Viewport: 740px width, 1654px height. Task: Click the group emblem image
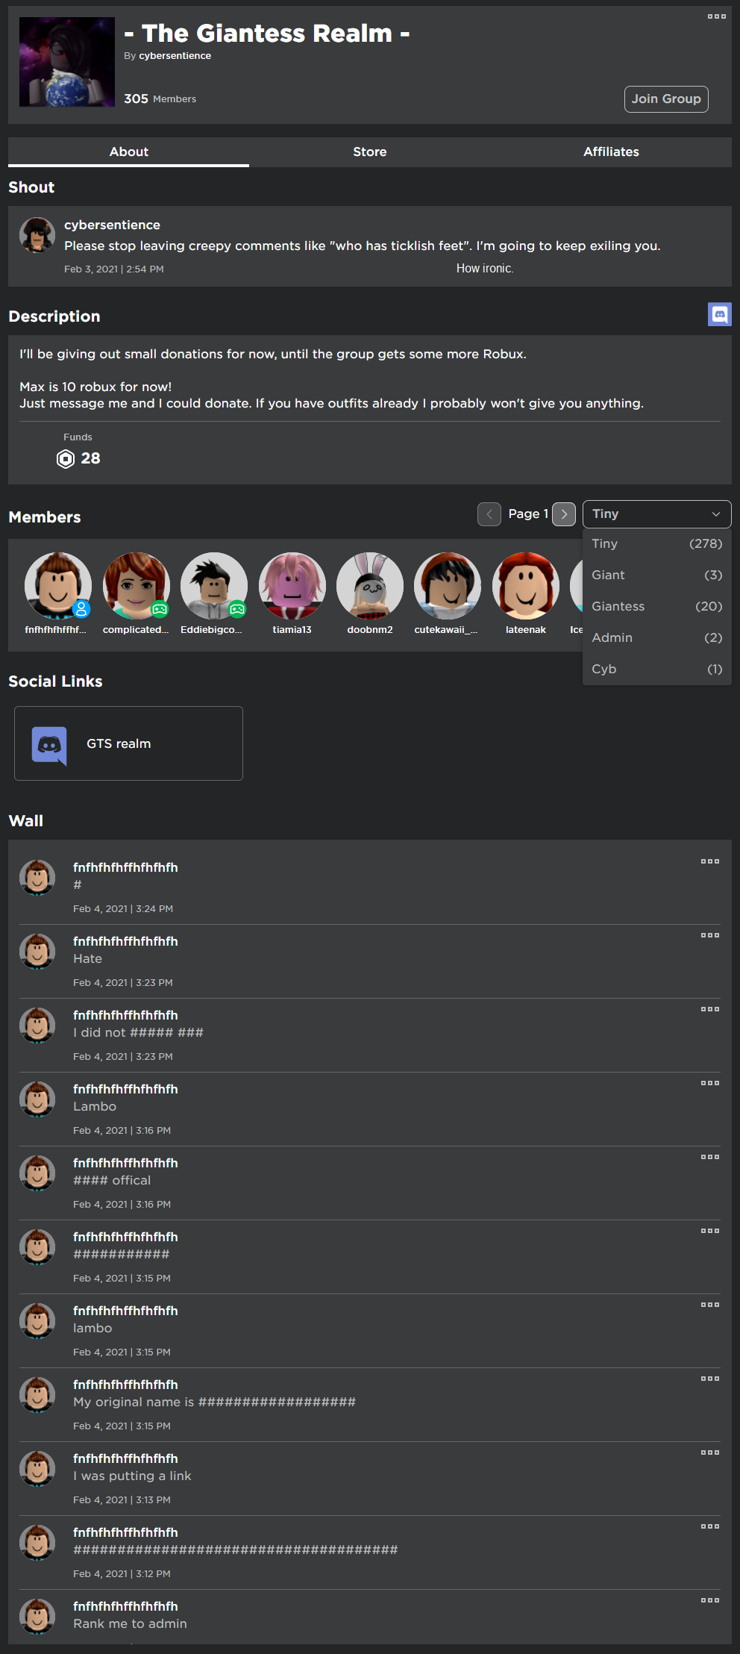click(x=67, y=63)
